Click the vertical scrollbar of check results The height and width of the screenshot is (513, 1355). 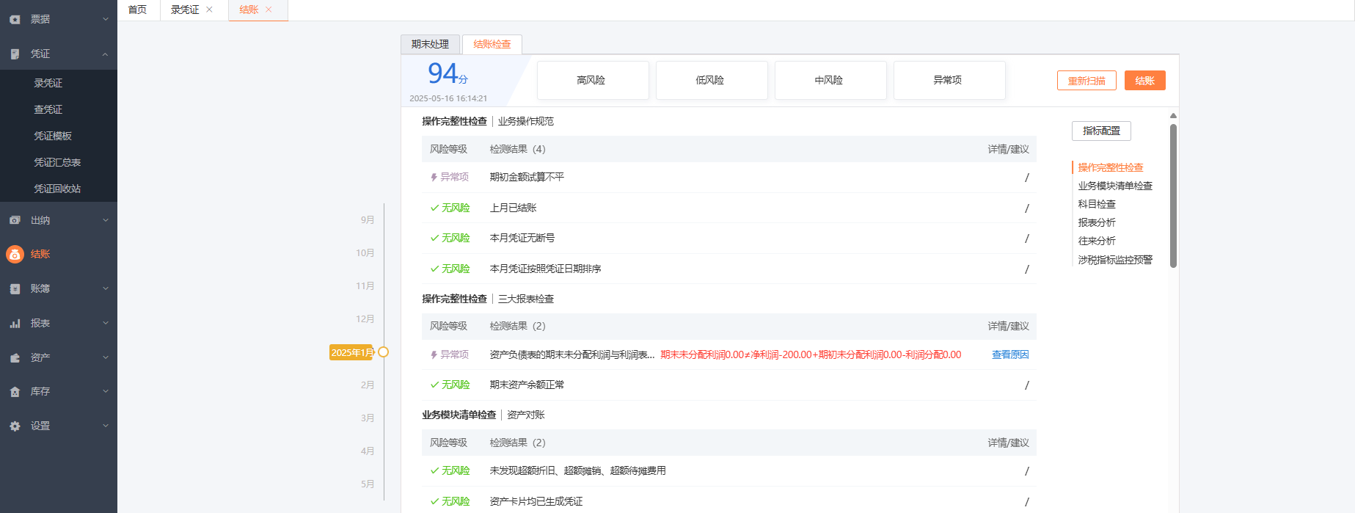click(x=1173, y=195)
